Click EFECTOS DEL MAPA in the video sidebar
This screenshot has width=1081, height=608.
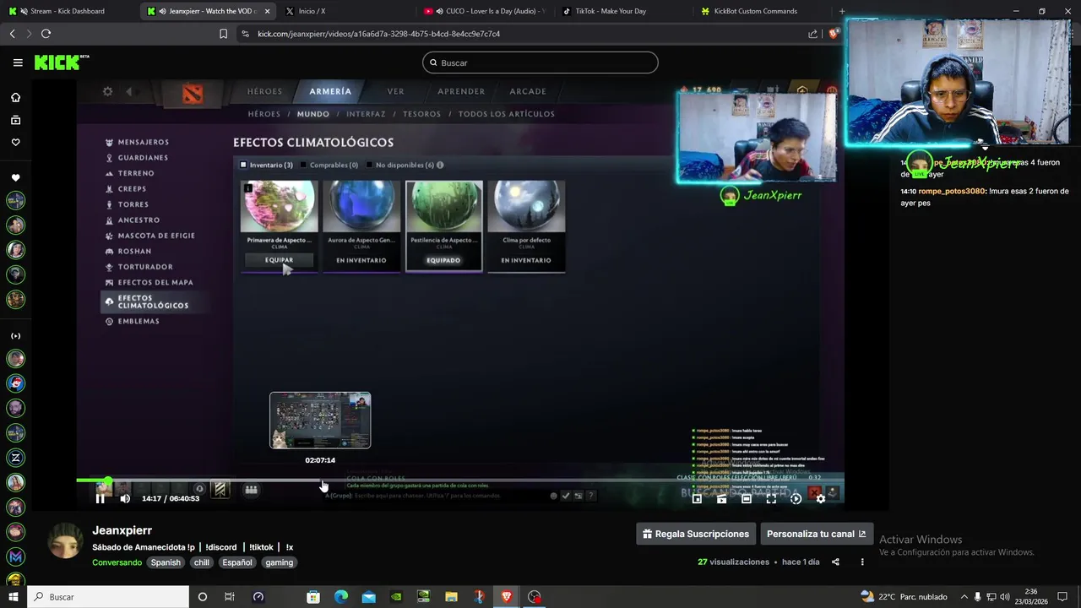point(155,282)
